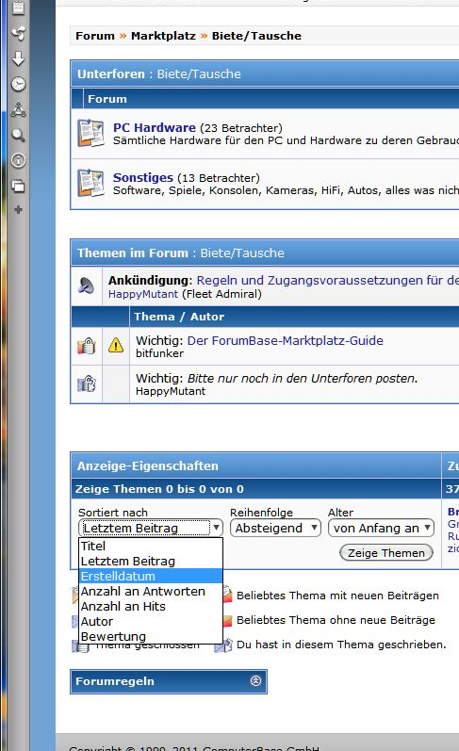Choose Erstelldatum from the sort list

point(151,576)
